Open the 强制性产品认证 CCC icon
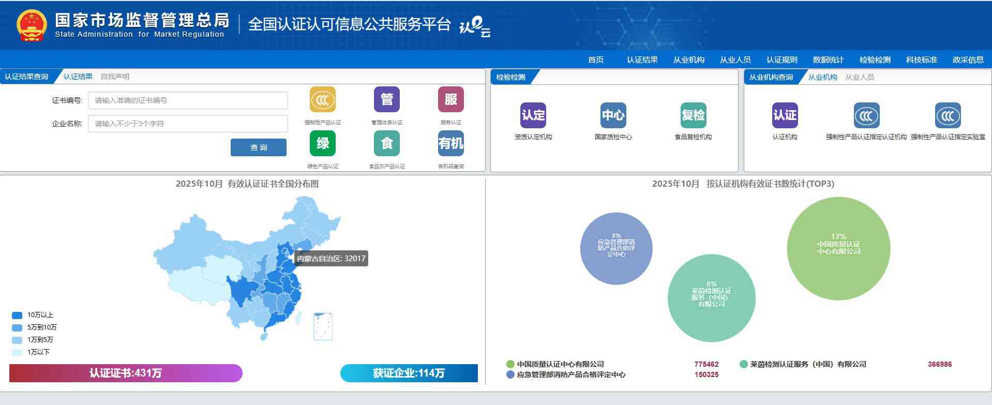 (322, 100)
